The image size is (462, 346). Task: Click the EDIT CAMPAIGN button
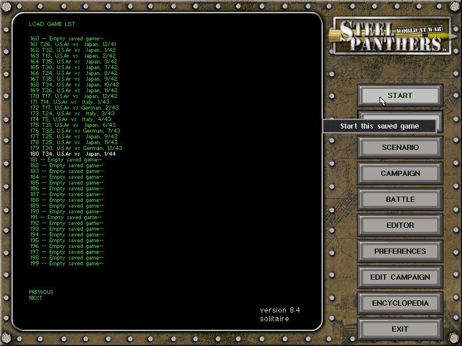400,277
